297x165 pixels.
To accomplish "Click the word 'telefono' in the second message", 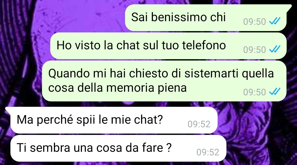I will [204, 45].
